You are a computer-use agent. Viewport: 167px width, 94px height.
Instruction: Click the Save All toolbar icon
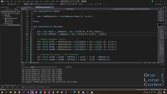pos(15,4)
